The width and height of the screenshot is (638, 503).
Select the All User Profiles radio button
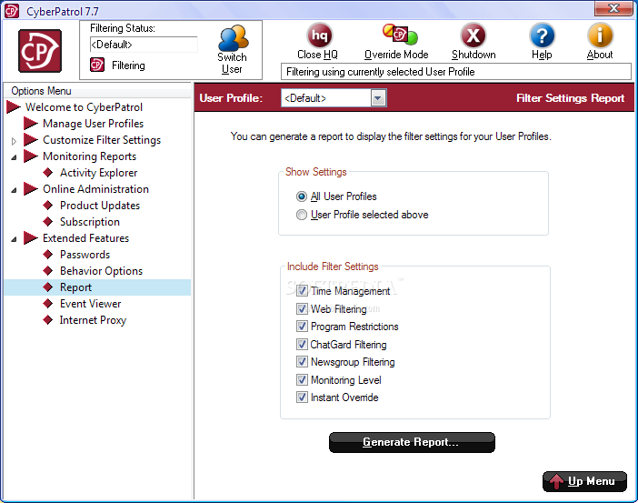tap(302, 196)
